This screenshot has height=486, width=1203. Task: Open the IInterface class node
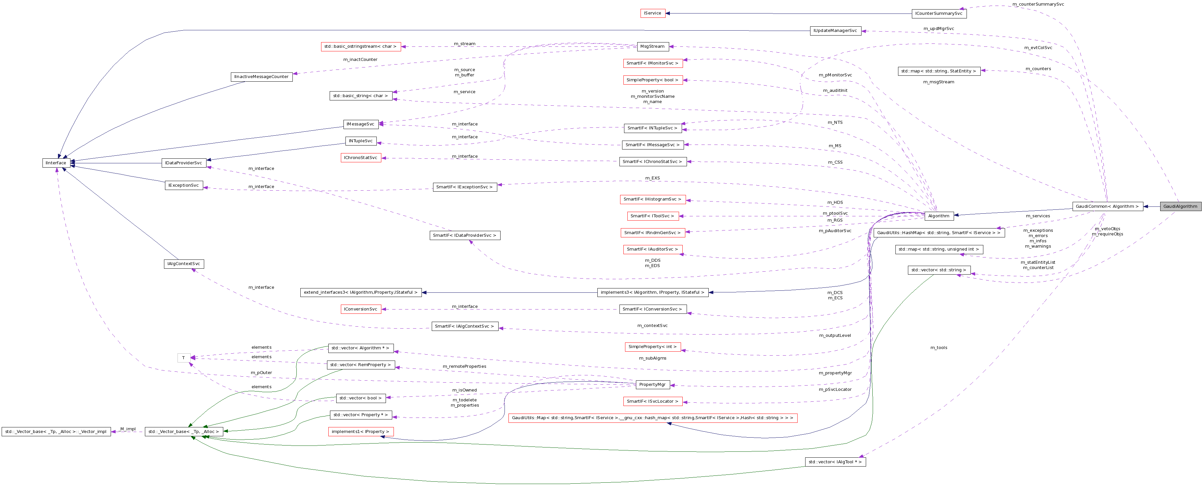coord(56,162)
